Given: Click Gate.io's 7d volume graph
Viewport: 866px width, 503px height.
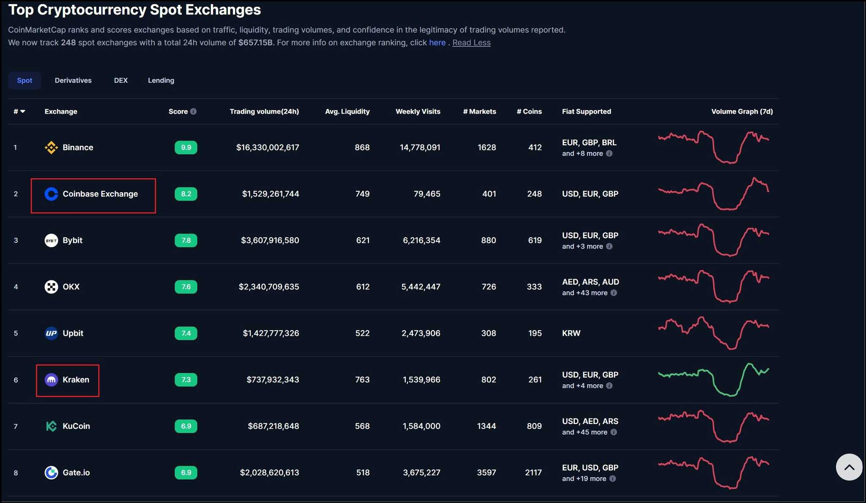Looking at the screenshot, I should point(713,472).
